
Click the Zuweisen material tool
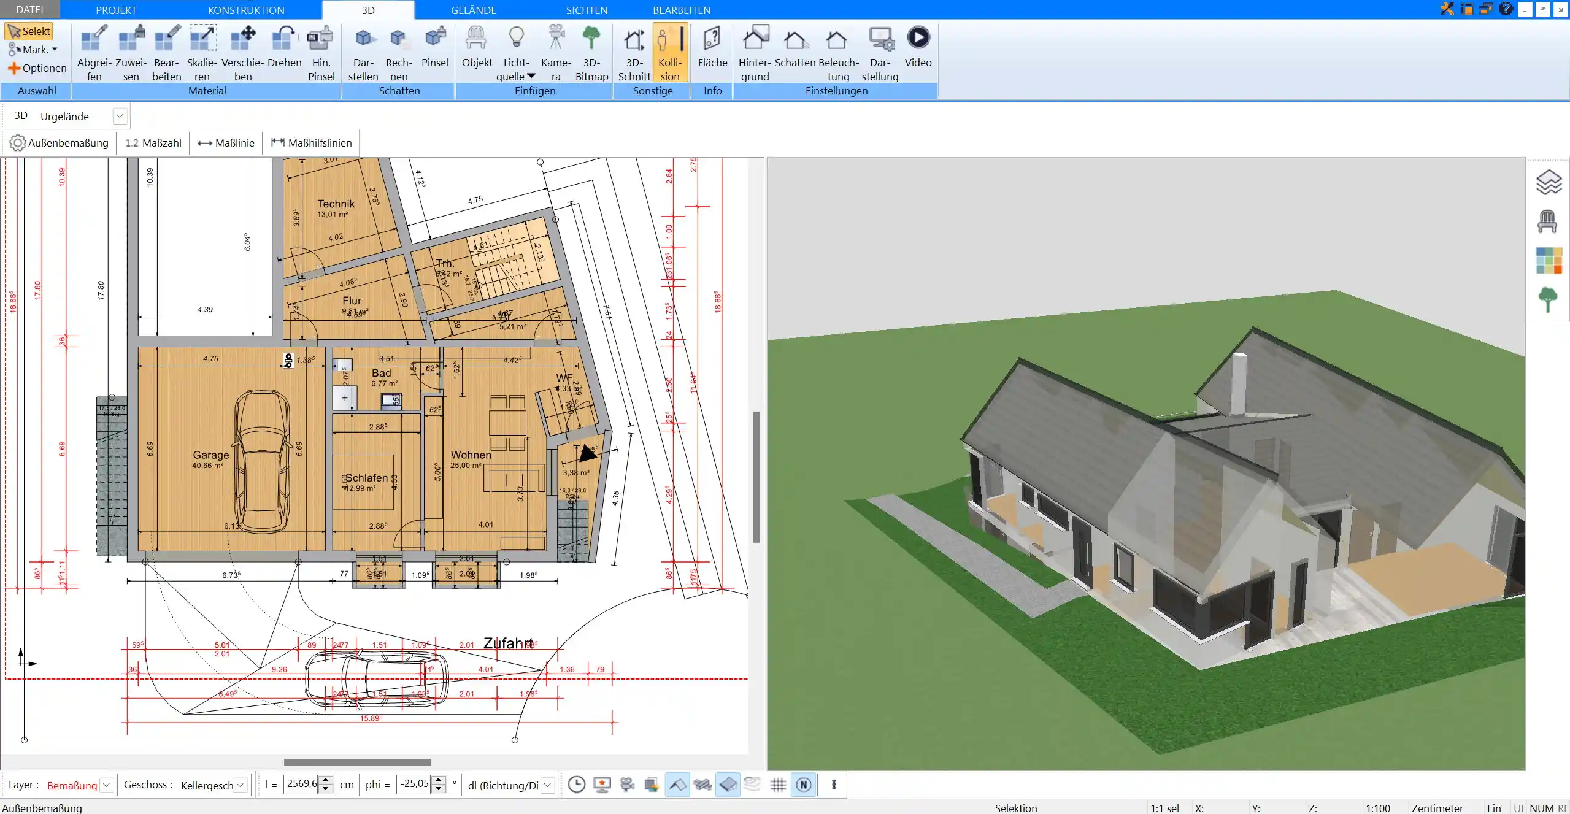[x=131, y=53]
